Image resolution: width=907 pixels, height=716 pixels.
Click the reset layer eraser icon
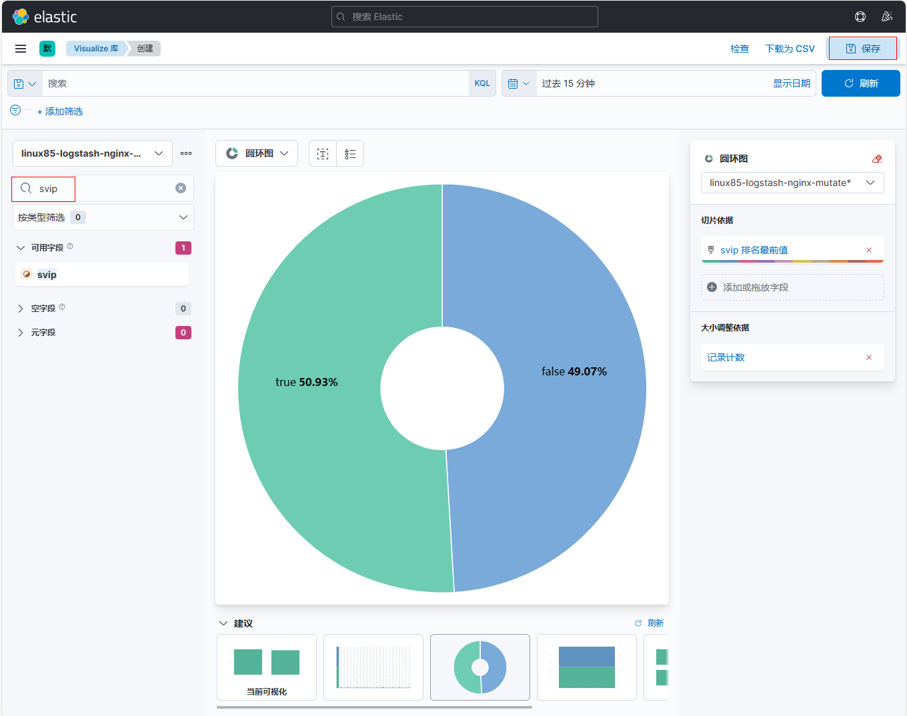click(877, 159)
